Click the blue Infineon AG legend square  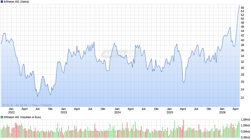click(x=2, y=2)
